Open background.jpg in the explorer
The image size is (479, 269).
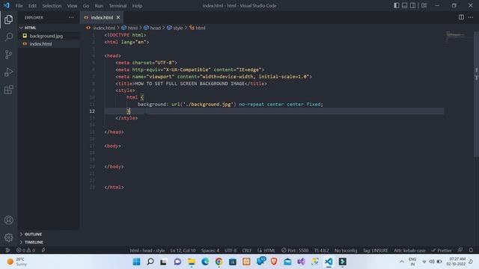point(49,36)
